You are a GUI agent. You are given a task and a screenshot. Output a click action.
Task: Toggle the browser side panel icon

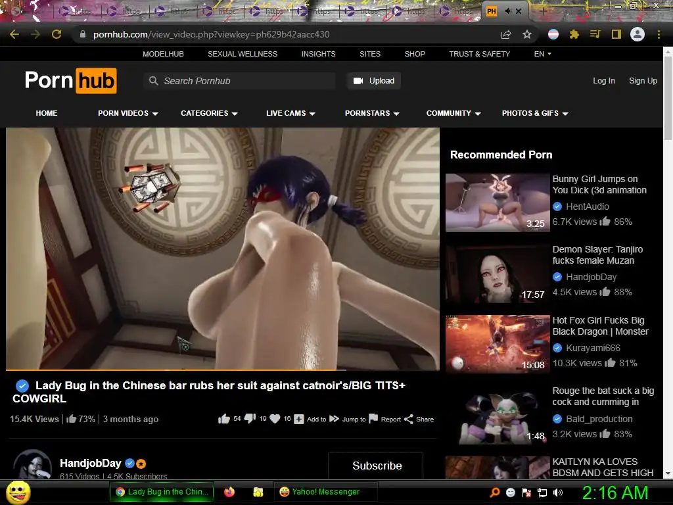click(616, 34)
